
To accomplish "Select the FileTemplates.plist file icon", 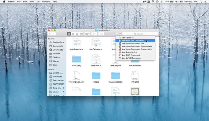I will [x=76, y=75].
